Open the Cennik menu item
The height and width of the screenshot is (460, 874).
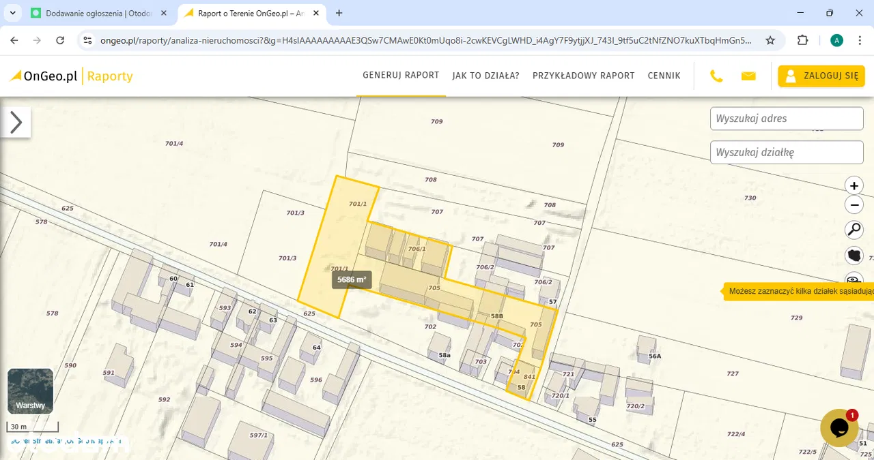[664, 76]
